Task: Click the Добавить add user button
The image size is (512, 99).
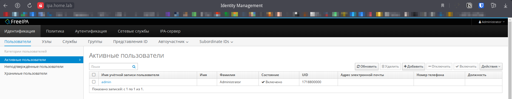Action: pos(414,66)
